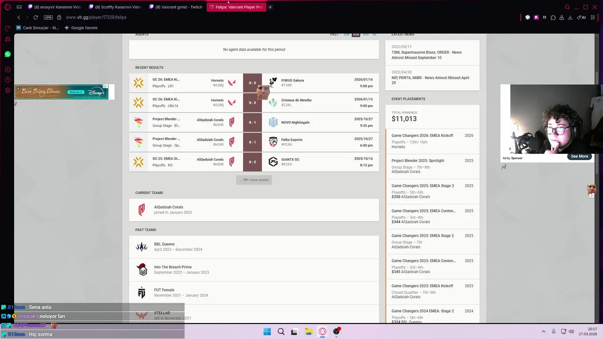Click the first white extension icon in toolbar

tap(528, 17)
